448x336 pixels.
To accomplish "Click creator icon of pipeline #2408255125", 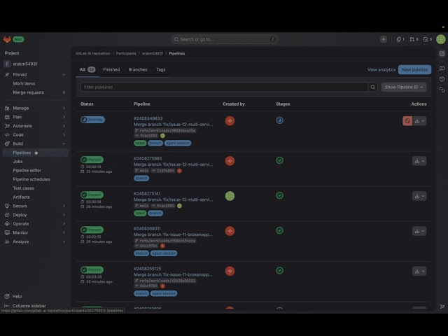I will pos(230,271).
